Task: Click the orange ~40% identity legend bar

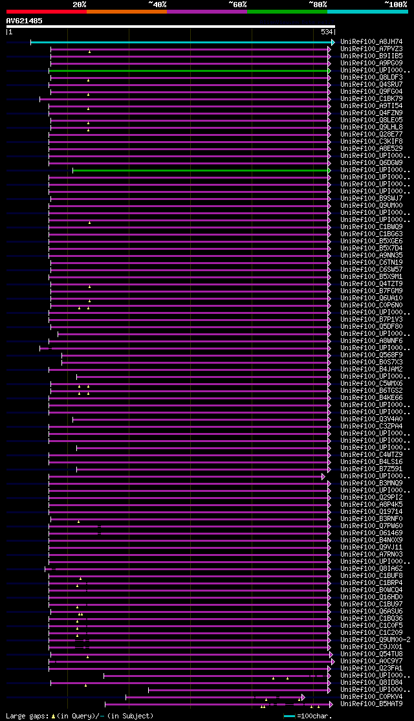Action: coord(126,11)
